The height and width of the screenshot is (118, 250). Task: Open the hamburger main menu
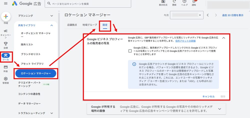coord(6,3)
